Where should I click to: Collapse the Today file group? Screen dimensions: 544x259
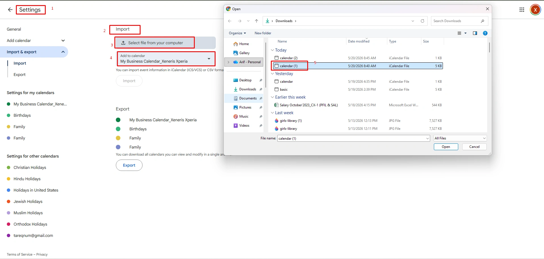[272, 50]
